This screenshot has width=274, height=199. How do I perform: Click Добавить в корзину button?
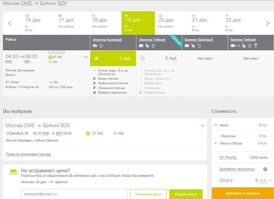point(243,193)
